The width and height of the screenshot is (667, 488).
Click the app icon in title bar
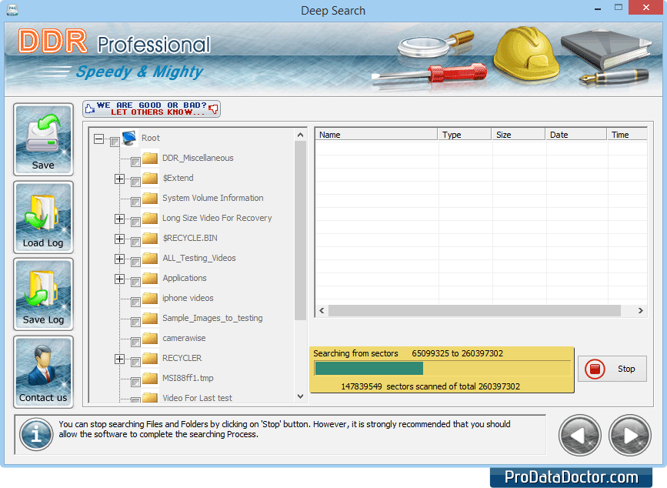12,9
